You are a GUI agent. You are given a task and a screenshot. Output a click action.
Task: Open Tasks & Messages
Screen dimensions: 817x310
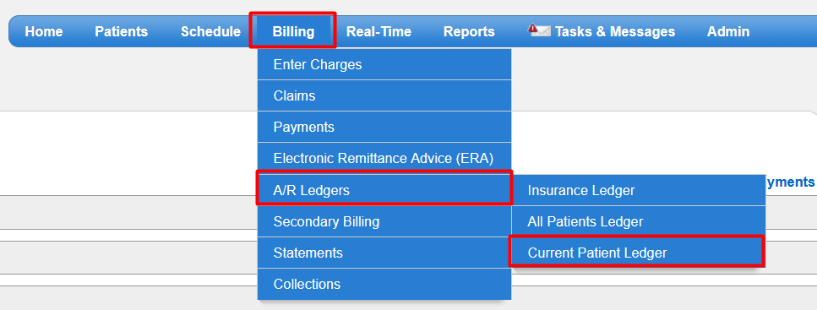click(x=615, y=32)
